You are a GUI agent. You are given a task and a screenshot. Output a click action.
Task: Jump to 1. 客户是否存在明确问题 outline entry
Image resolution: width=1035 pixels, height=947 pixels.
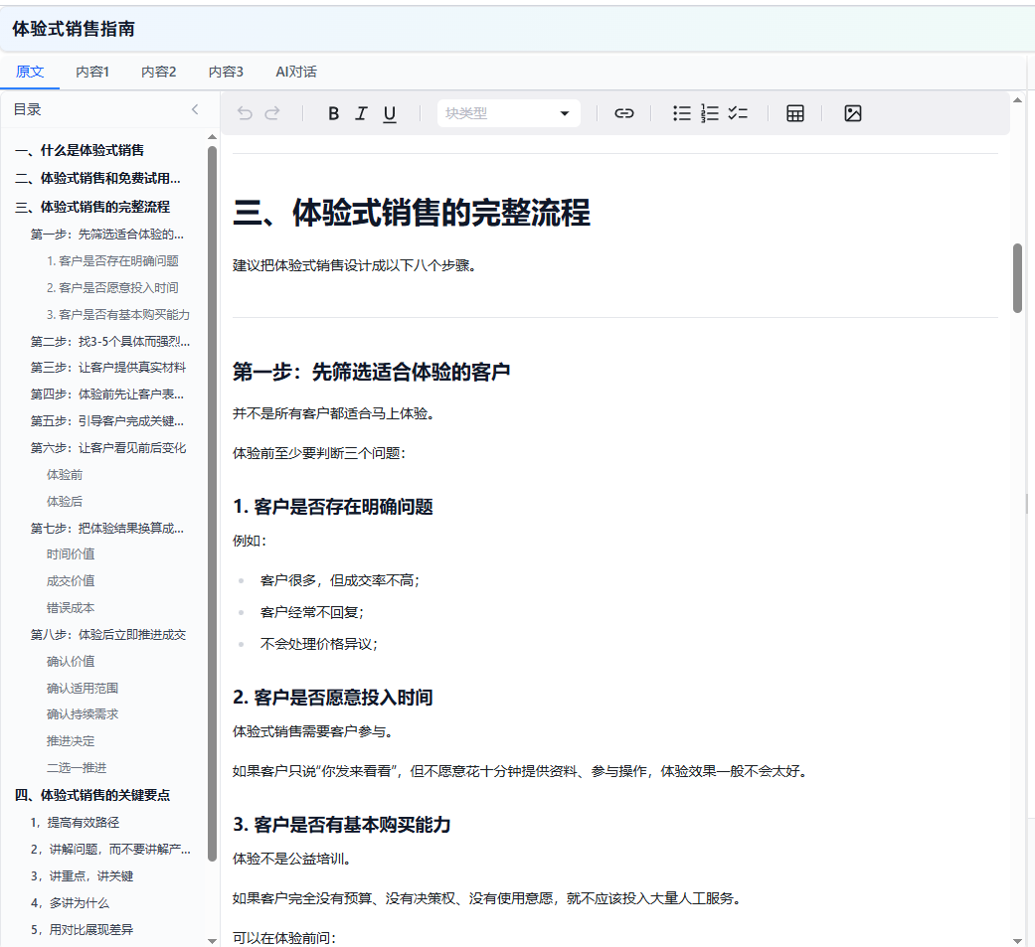(113, 261)
